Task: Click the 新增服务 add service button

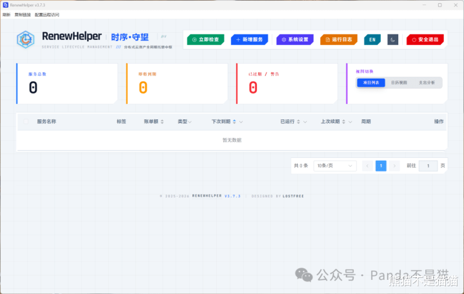Action: point(249,39)
